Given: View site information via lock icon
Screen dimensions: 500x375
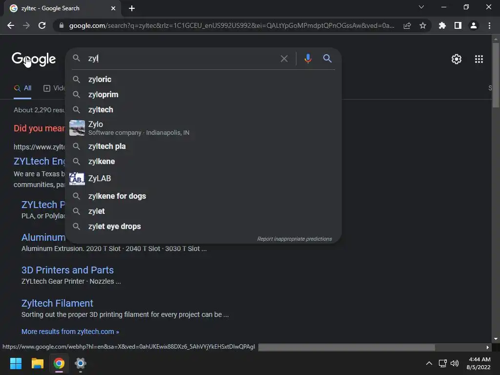Looking at the screenshot, I should pos(62,25).
